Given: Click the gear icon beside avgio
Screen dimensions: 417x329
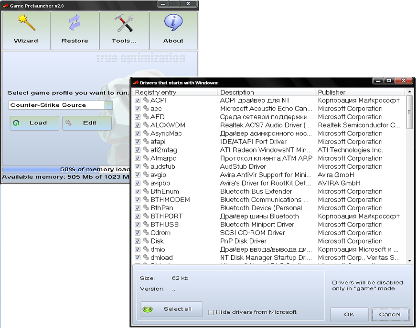Looking at the screenshot, I should [146, 175].
